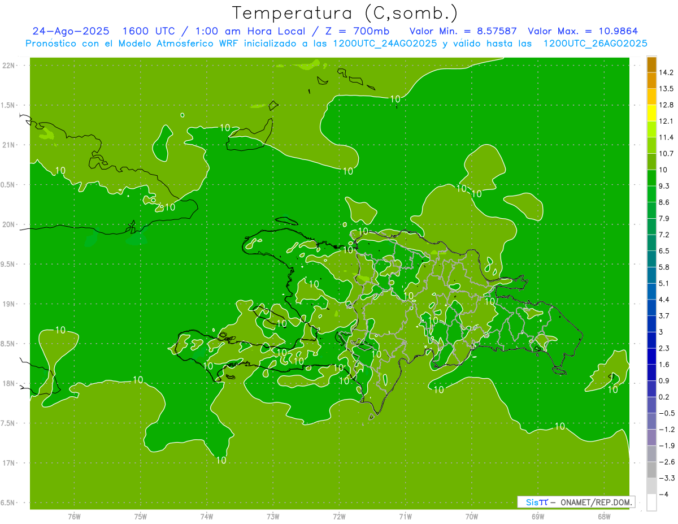This screenshot has width=678, height=524.
Task: Click the "70W" longitude axis label
Action: point(472,517)
